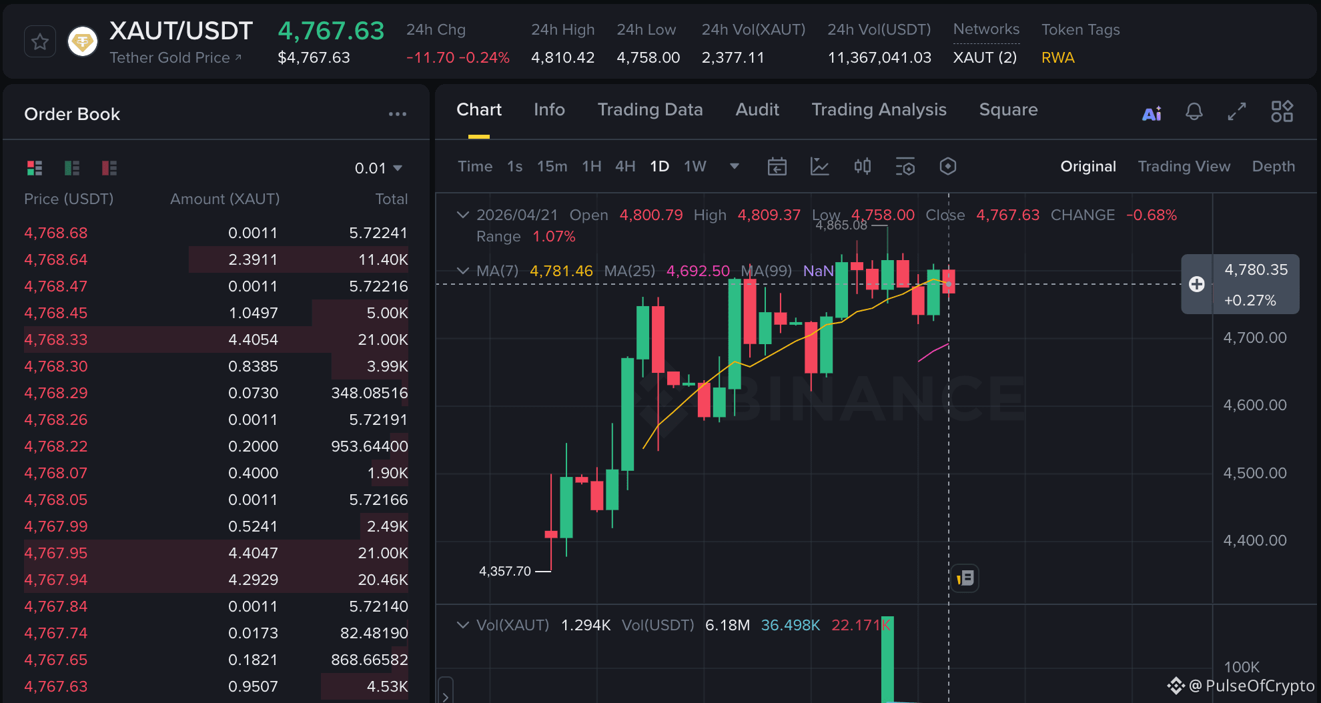The image size is (1321, 703).
Task: Open the Binance AI assistant icon
Action: click(1152, 113)
